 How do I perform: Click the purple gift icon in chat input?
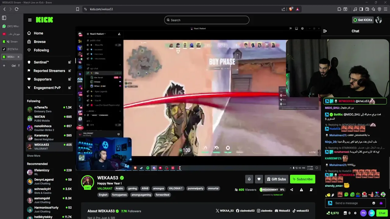[x=381, y=203]
